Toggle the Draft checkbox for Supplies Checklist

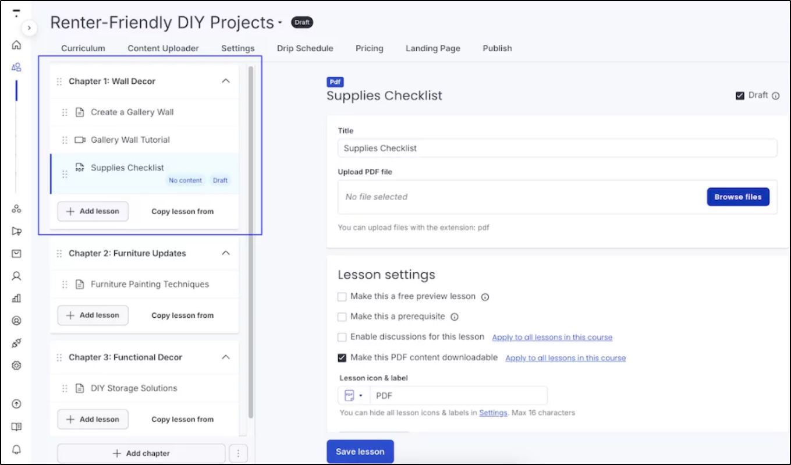point(740,95)
